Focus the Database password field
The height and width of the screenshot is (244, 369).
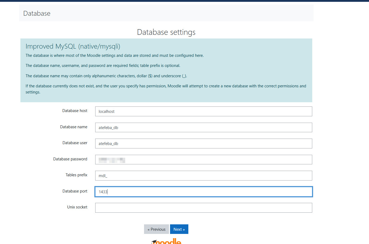coord(203,160)
